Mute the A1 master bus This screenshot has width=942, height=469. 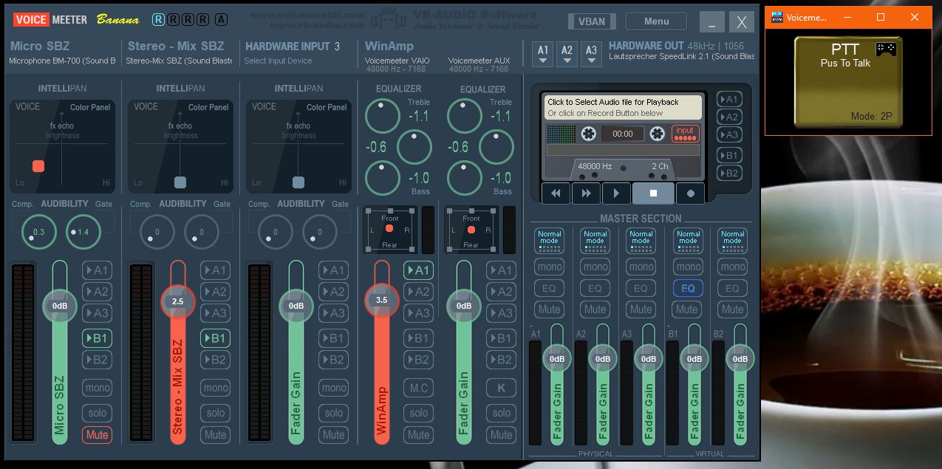pos(549,309)
